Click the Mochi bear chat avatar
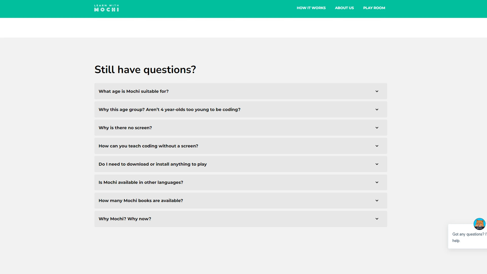The height and width of the screenshot is (274, 487). click(479, 224)
